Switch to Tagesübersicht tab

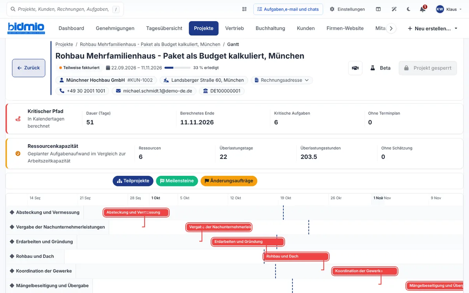tap(164, 28)
